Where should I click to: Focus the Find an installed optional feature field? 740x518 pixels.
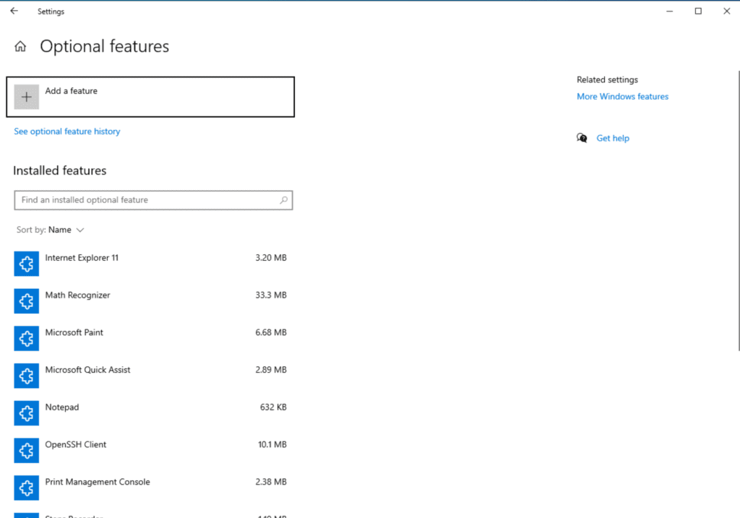pyautogui.click(x=153, y=200)
